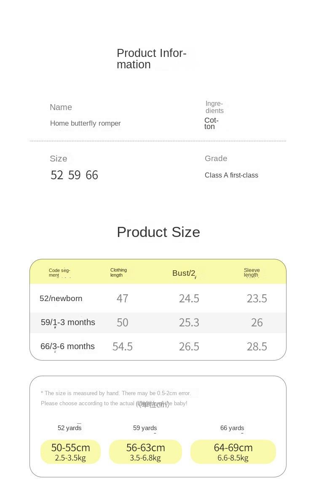Viewport: 316px width, 498px height.
Task: Click the Code segment column header
Action: click(x=59, y=272)
